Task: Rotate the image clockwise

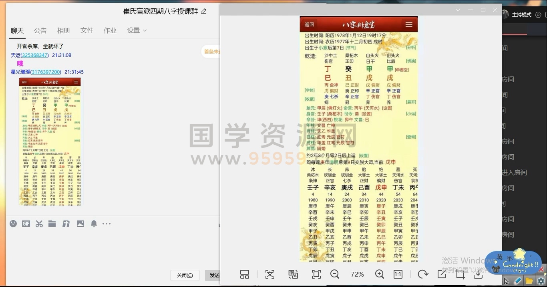Action: point(423,274)
